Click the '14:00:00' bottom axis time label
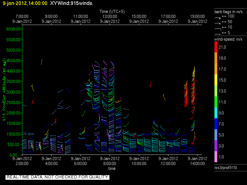The height and width of the screenshot is (185, 247). click(197, 164)
